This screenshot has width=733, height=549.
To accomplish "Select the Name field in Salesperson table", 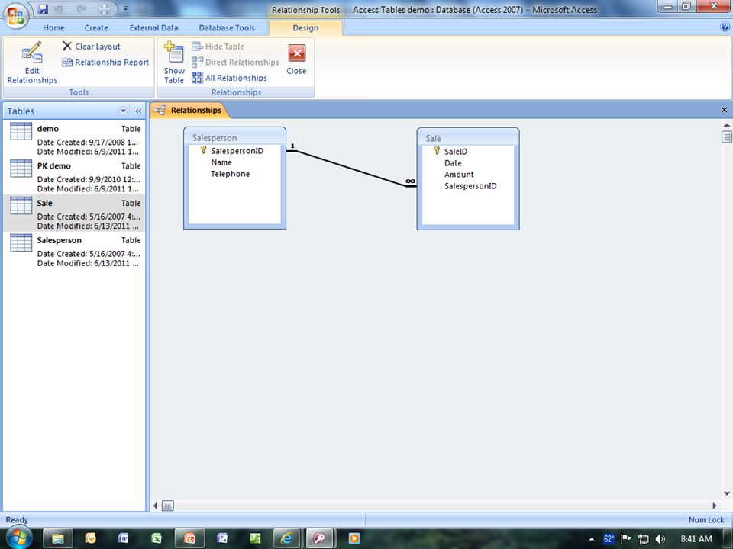I will (x=221, y=162).
